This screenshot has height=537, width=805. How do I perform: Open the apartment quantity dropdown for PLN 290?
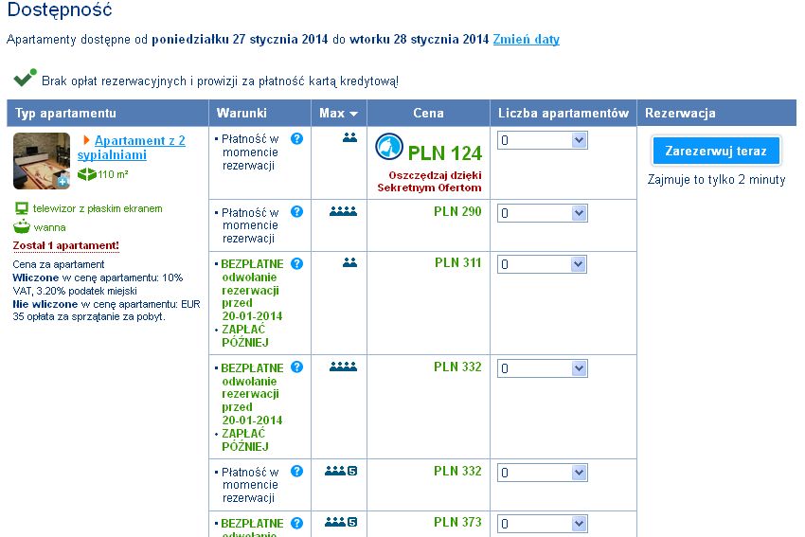tap(542, 213)
